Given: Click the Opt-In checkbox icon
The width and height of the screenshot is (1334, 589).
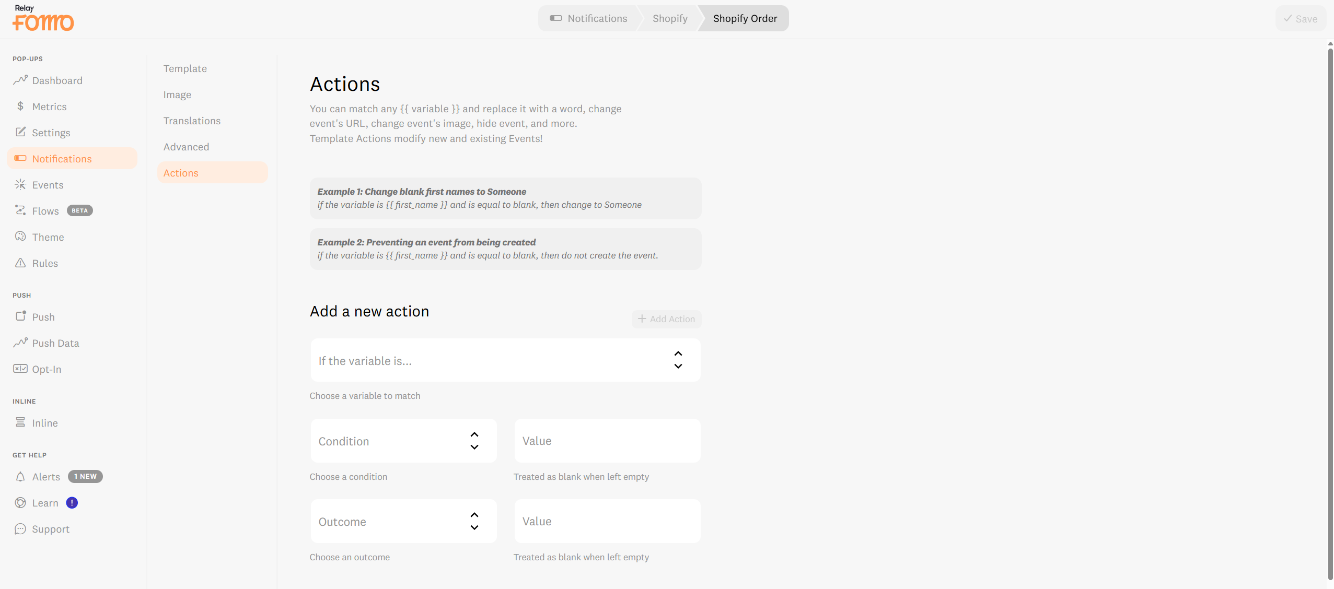Looking at the screenshot, I should click(20, 369).
